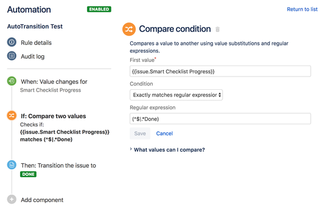Screen dimensions: 334x222
Task: Return to list of rules
Action: 302,9
